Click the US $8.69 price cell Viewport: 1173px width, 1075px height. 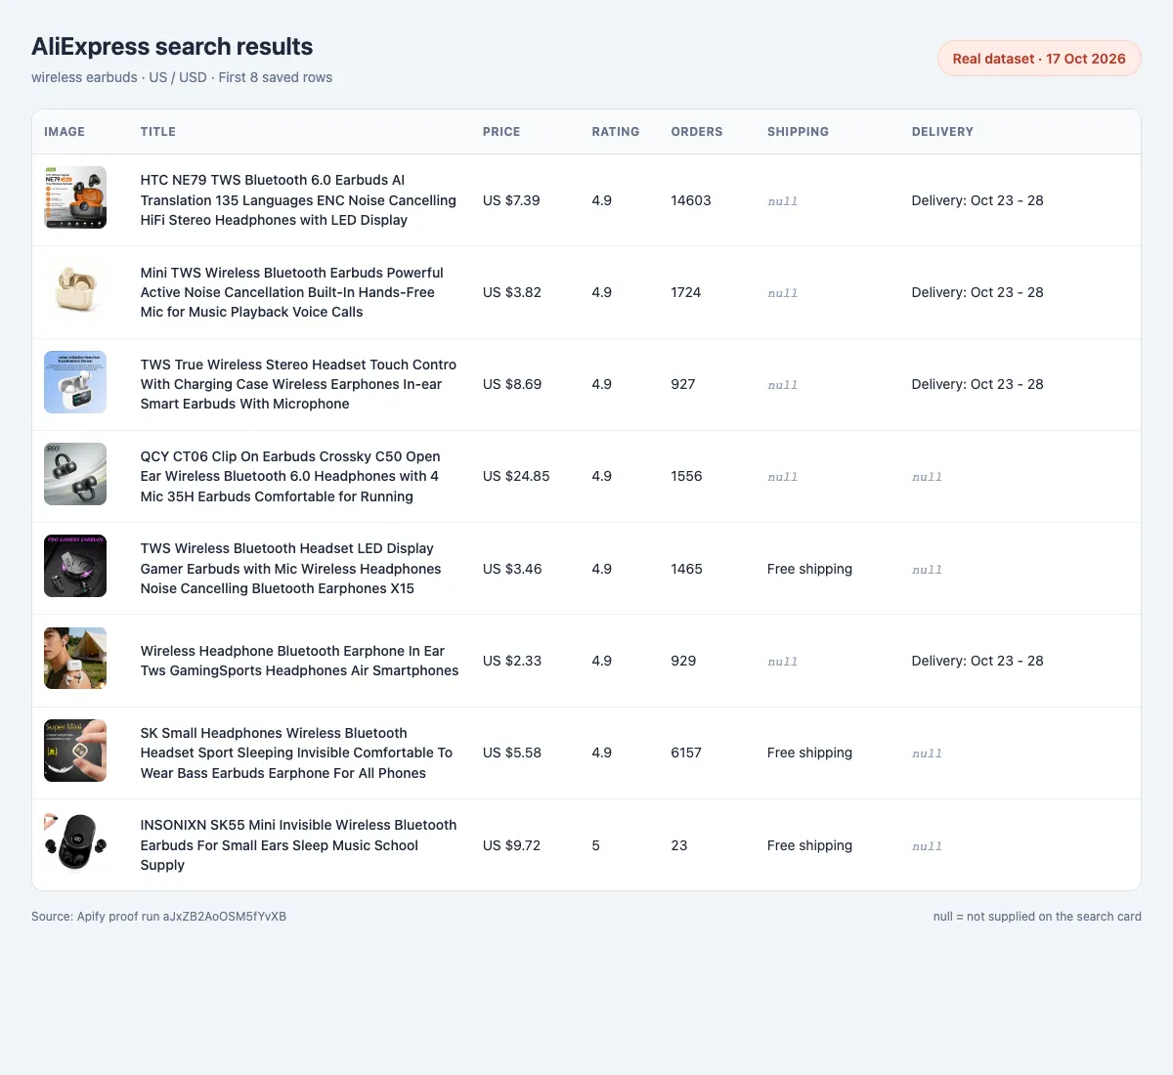511,384
